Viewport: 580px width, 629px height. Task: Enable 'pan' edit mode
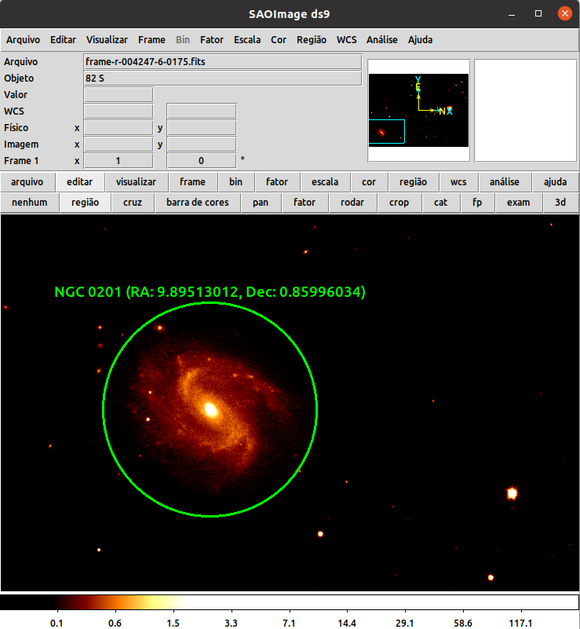(261, 202)
